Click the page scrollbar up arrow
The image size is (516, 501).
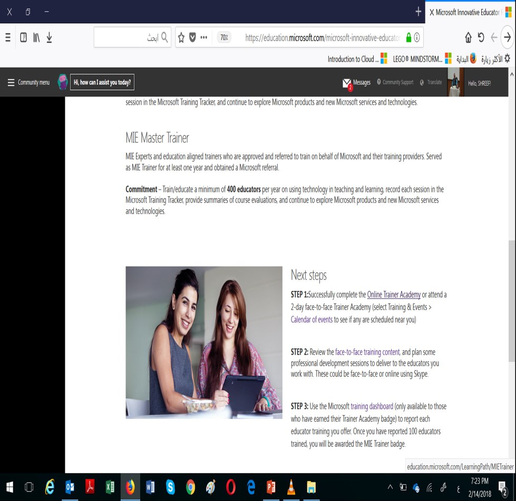coord(512,74)
